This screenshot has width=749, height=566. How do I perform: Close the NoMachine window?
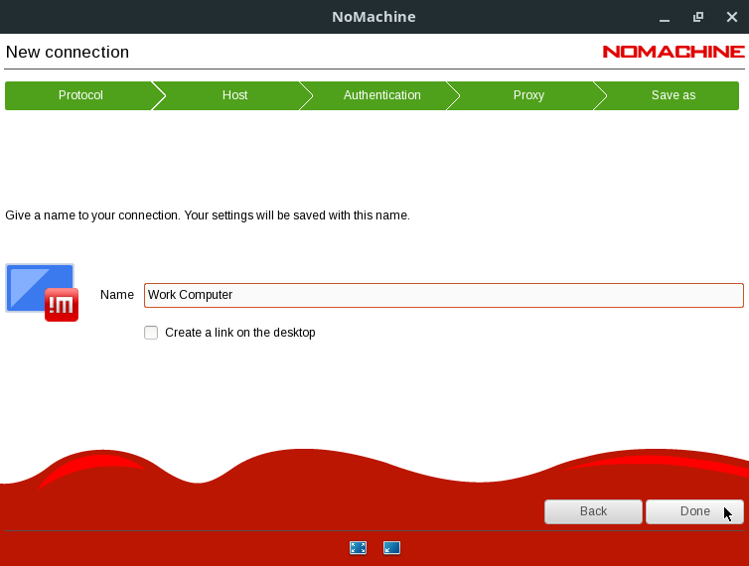click(x=731, y=17)
